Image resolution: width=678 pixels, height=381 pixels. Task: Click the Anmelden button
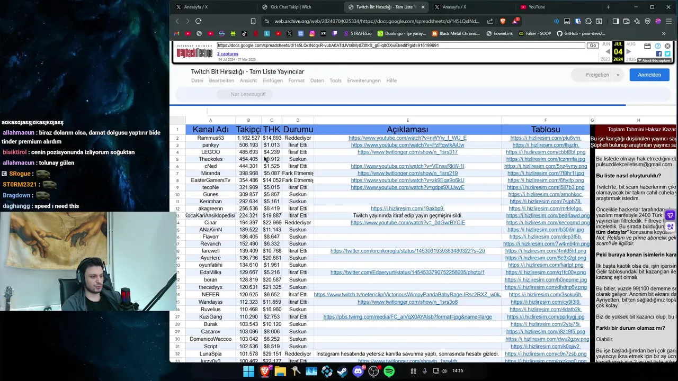click(x=649, y=75)
